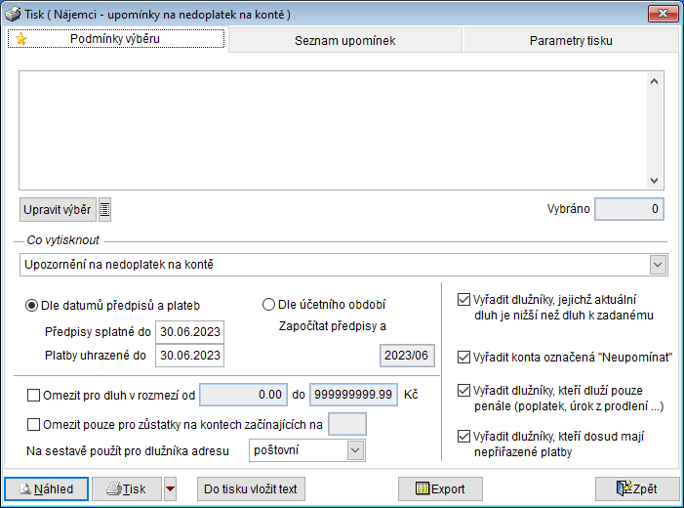The height and width of the screenshot is (508, 684).
Task: Select Dle účetního období option
Action: [x=269, y=305]
